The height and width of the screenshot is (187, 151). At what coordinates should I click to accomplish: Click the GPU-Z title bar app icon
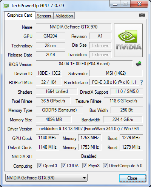click(x=6, y=6)
